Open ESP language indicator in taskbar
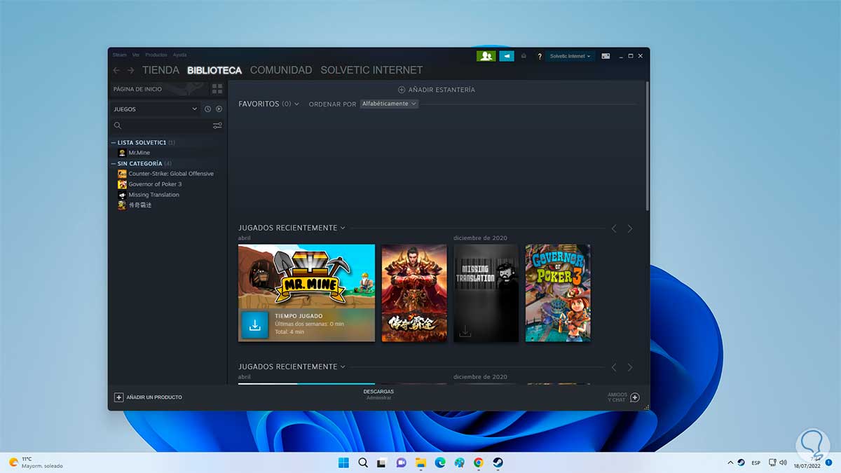The image size is (841, 473). (x=756, y=462)
